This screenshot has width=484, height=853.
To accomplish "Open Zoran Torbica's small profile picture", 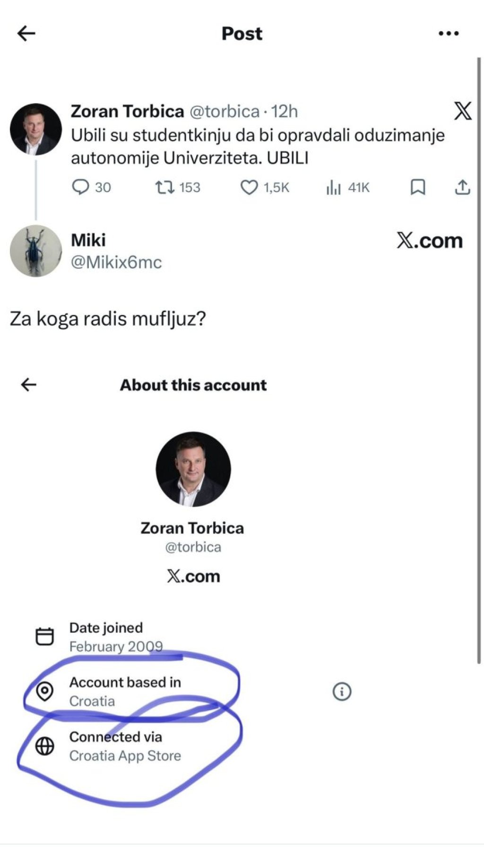I will point(36,129).
